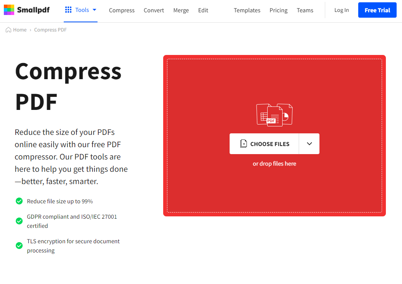Click 'TLS encryption for secure document processing' text
The height and width of the screenshot is (284, 402).
tap(73, 246)
